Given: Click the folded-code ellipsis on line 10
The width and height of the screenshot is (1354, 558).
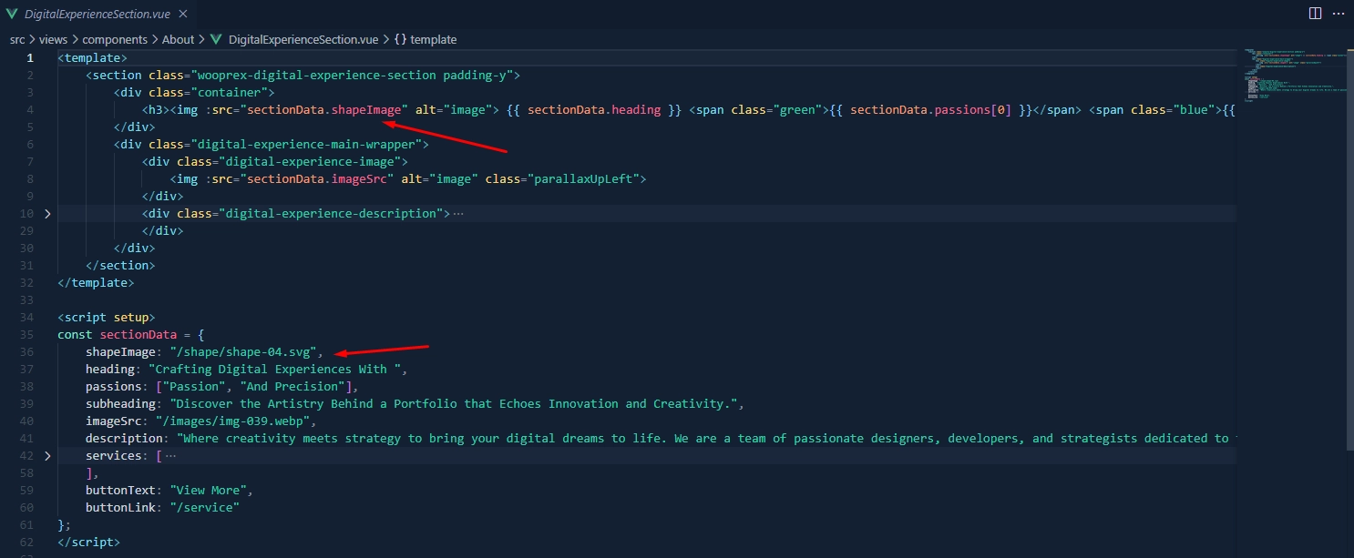Looking at the screenshot, I should coord(457,214).
